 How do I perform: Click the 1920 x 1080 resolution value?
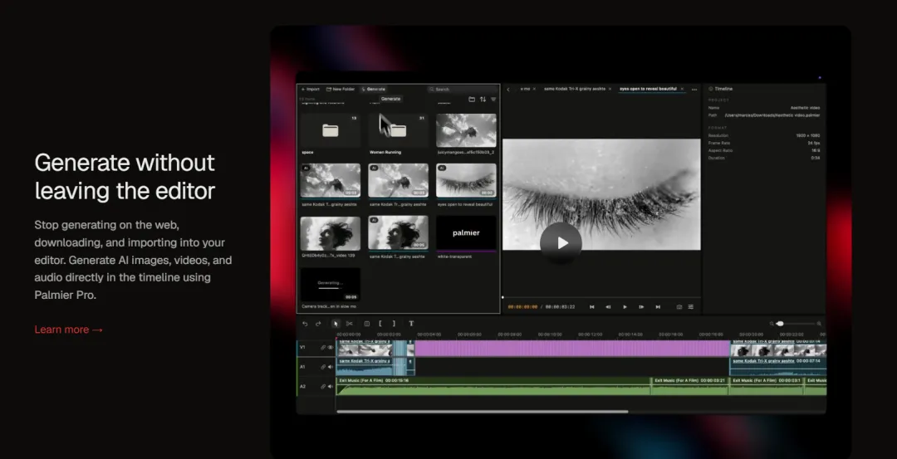click(807, 135)
